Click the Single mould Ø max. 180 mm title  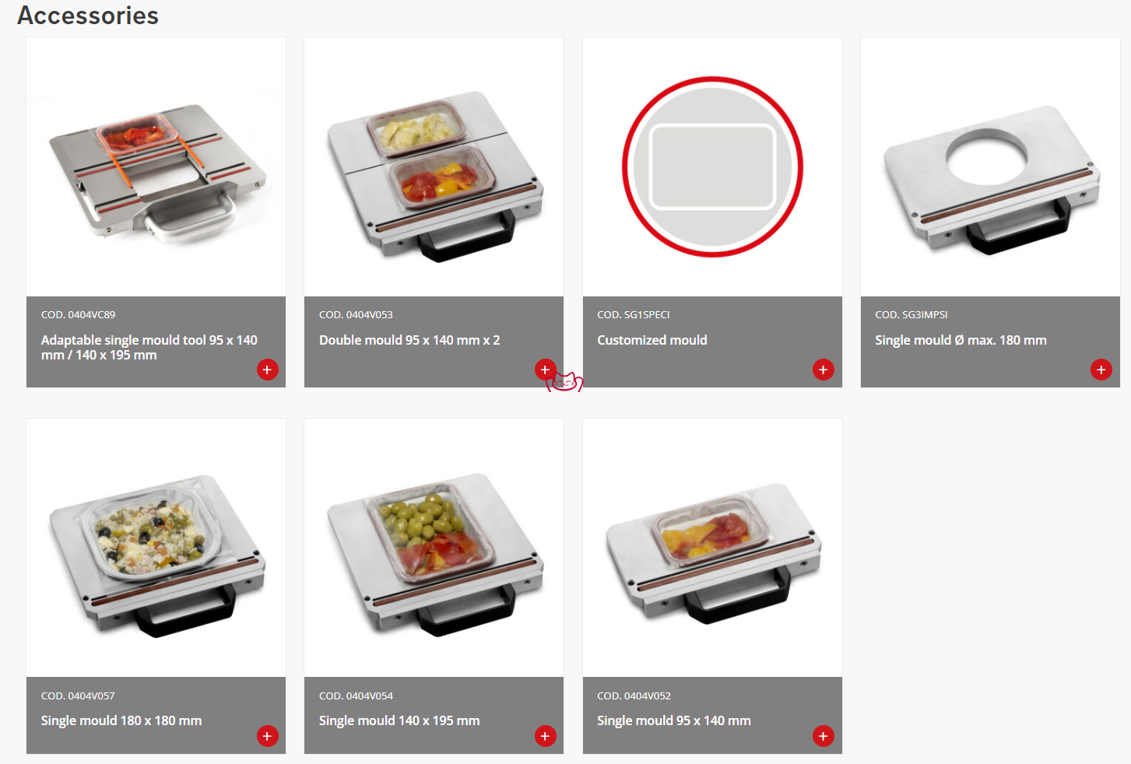(x=961, y=340)
